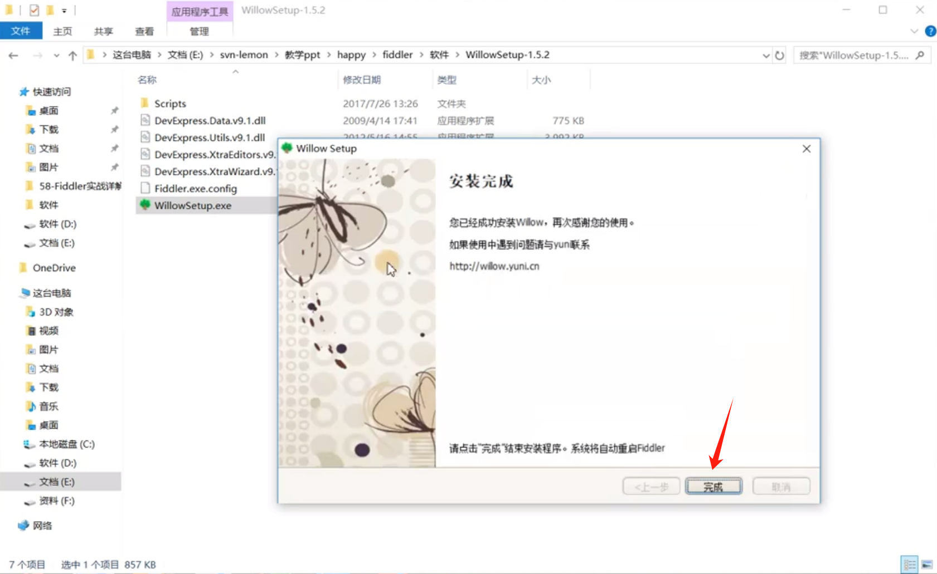Open Explorer help via the question mark
Image resolution: width=937 pixels, height=574 pixels.
click(x=930, y=31)
